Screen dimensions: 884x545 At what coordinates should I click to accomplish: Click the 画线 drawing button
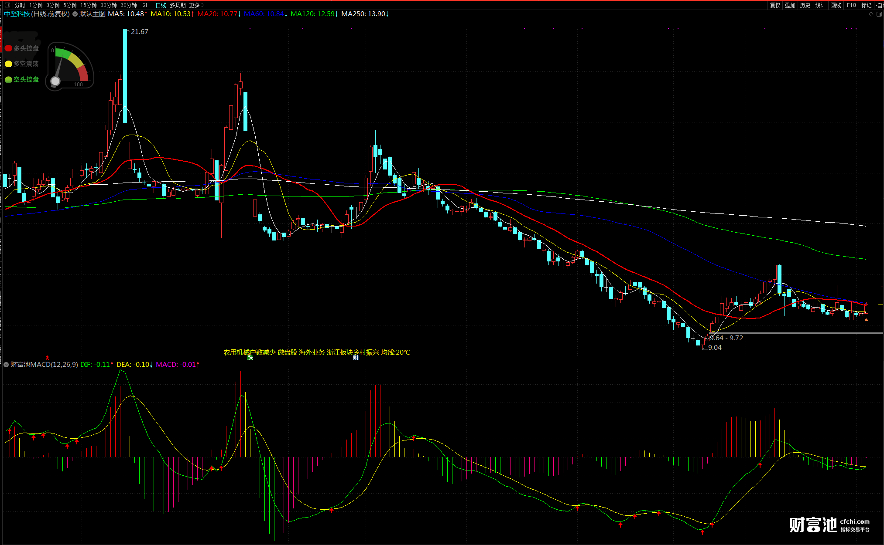click(x=836, y=5)
